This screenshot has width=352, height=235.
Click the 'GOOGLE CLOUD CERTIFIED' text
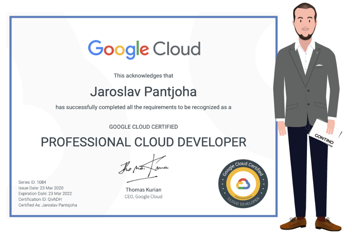click(x=143, y=127)
